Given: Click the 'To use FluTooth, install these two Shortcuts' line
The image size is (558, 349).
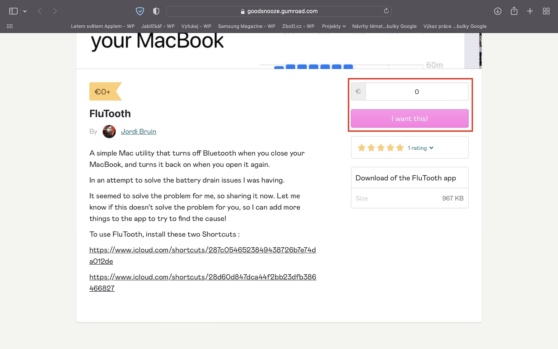Looking at the screenshot, I should click(x=164, y=234).
